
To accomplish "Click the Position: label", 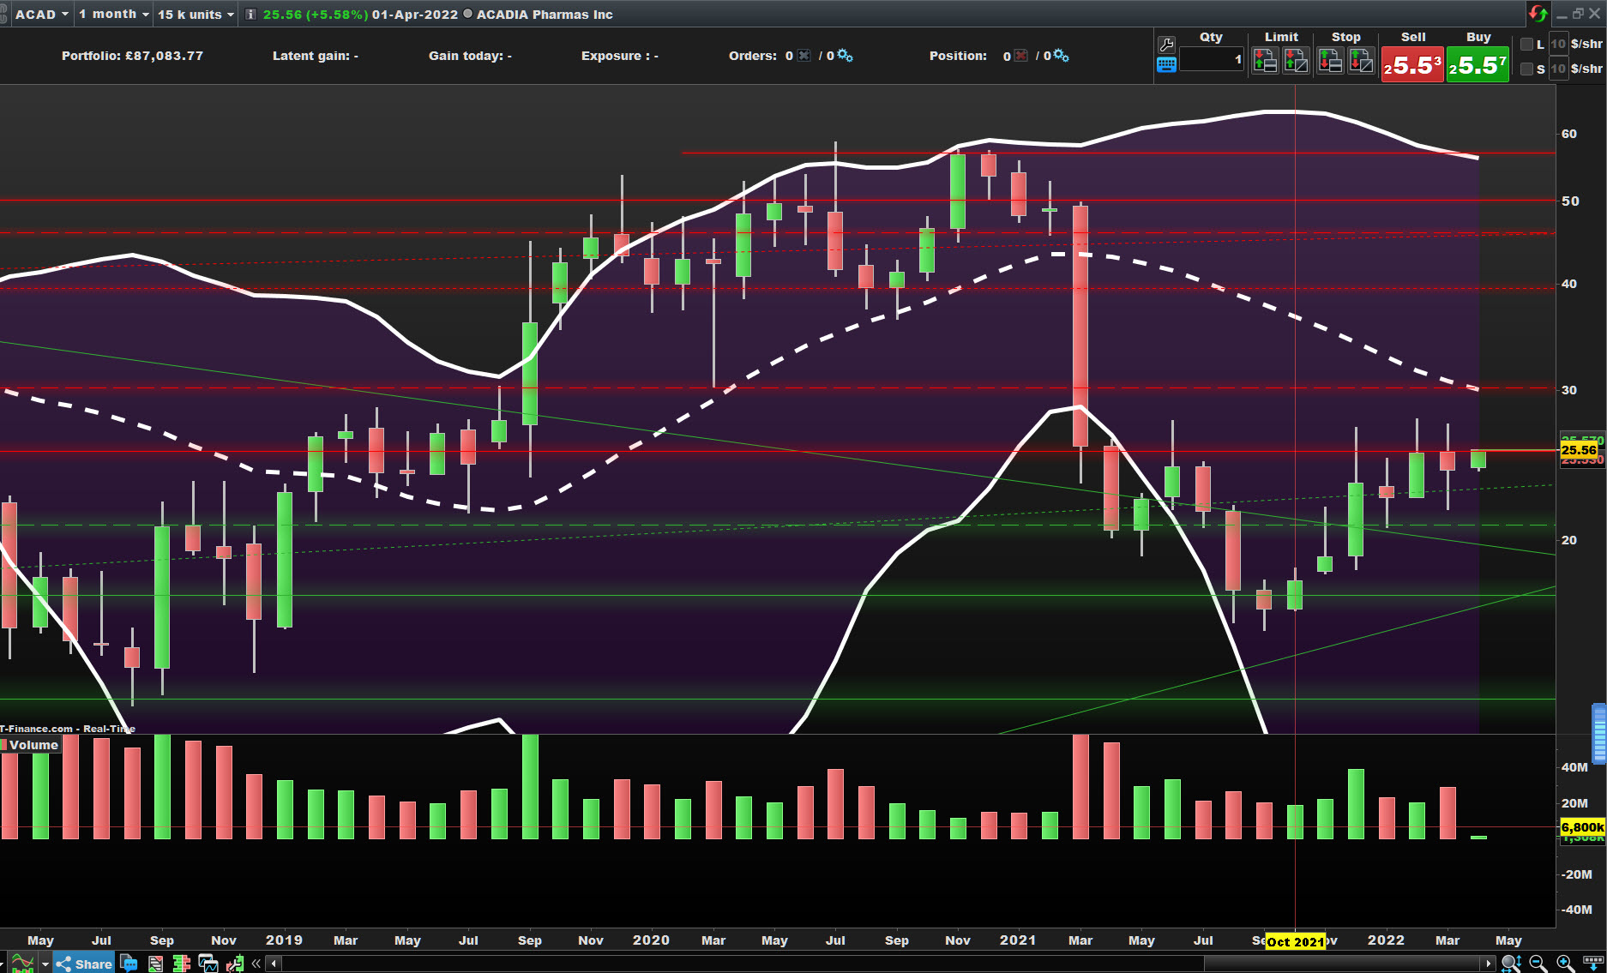I will coord(958,56).
